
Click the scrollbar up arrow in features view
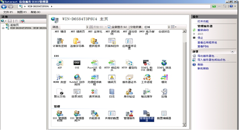[x=184, y=31]
